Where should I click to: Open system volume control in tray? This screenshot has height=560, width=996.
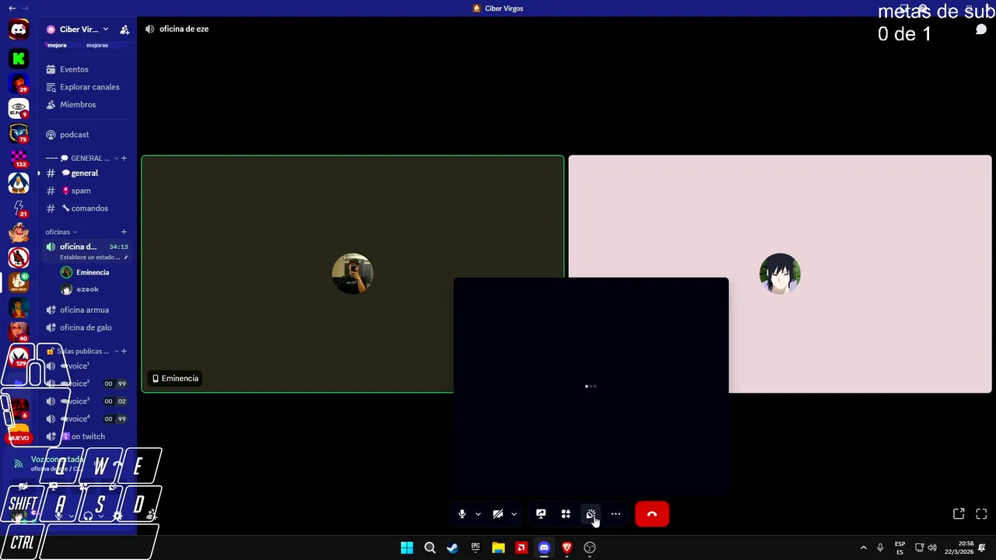point(932,548)
